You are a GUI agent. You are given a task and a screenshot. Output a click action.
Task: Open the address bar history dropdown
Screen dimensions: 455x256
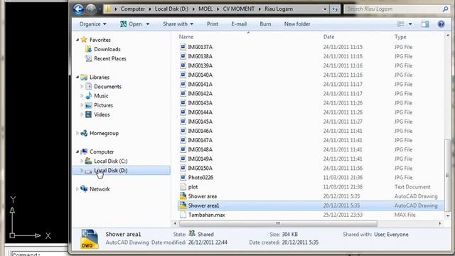(x=325, y=9)
